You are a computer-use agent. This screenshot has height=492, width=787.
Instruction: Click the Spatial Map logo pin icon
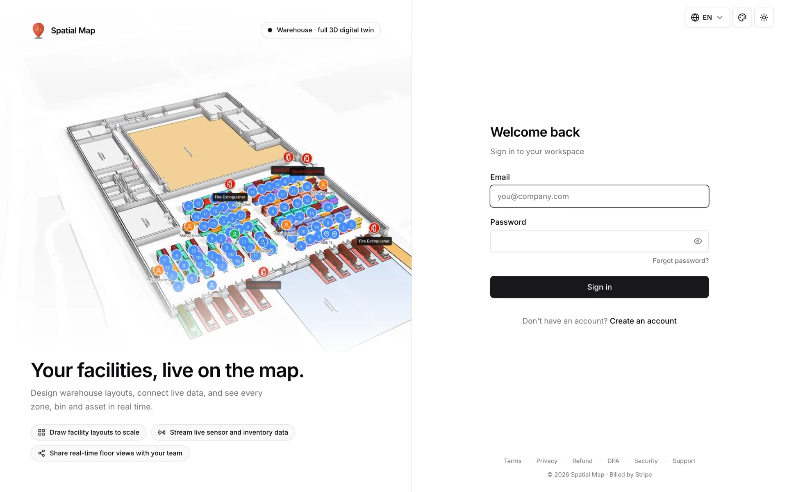click(38, 30)
